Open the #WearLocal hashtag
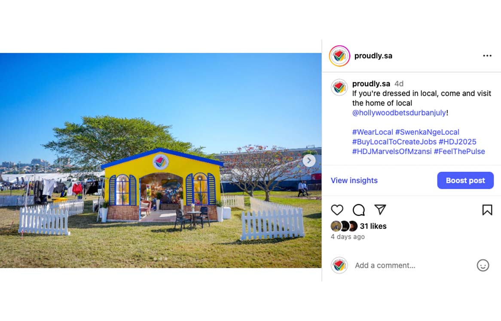This screenshot has width=501, height=321. click(x=372, y=132)
